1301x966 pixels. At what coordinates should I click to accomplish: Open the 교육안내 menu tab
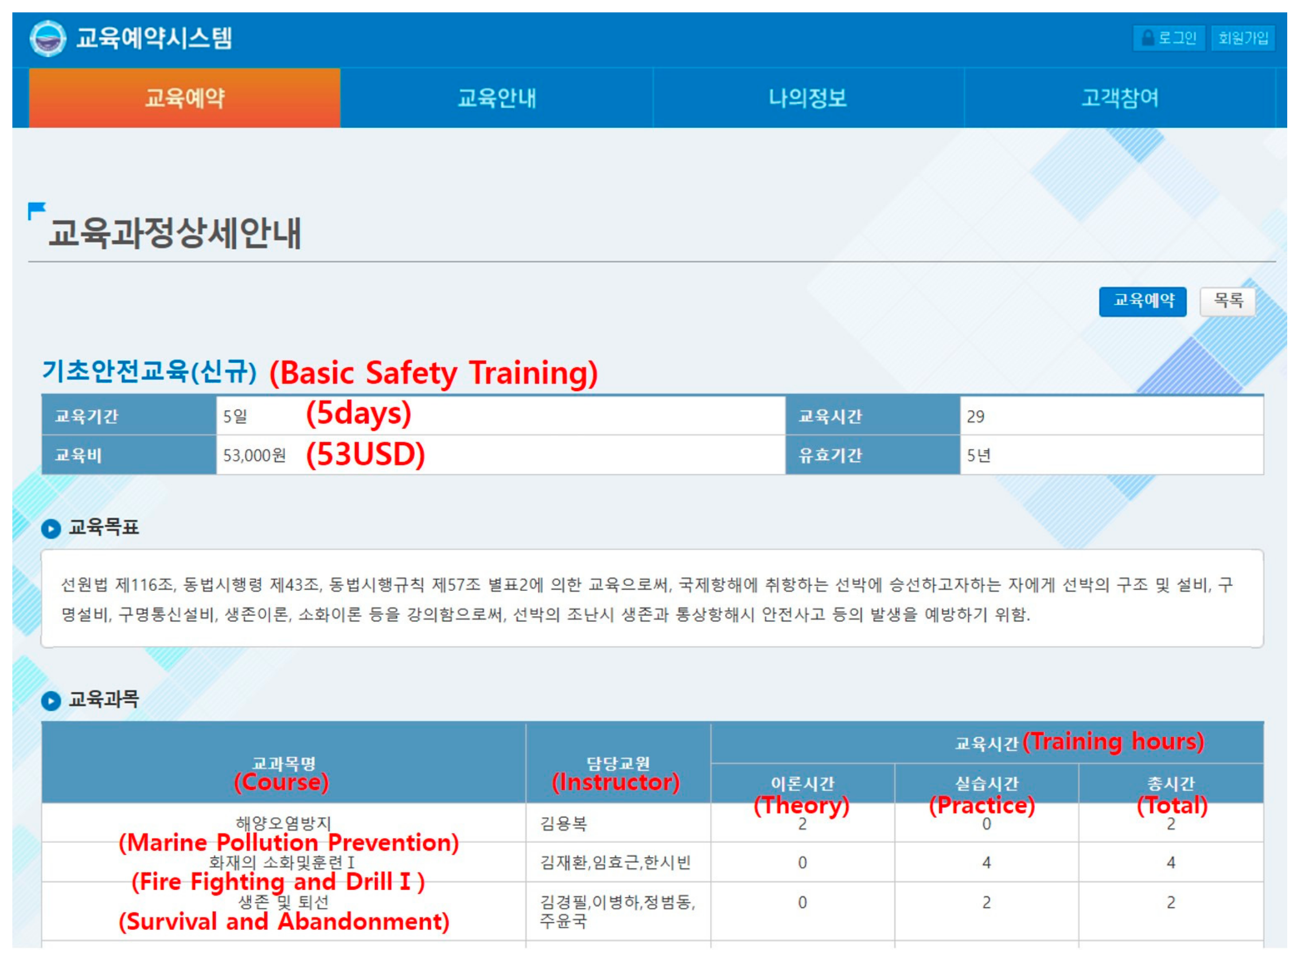point(496,98)
